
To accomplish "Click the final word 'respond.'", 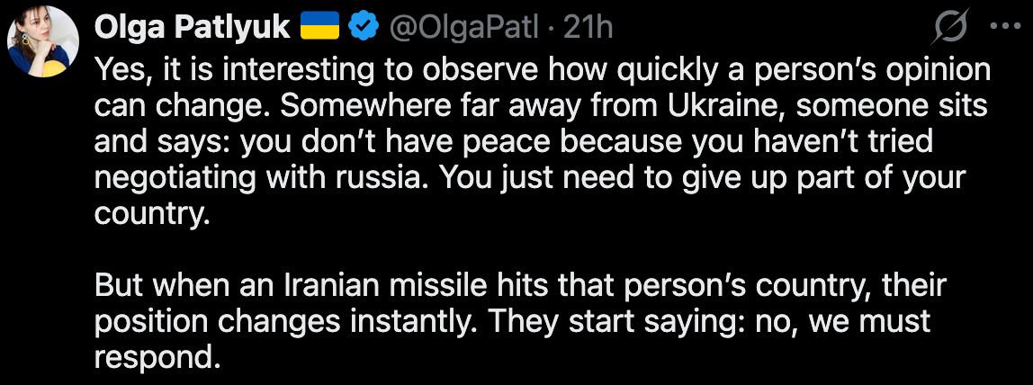I will 157,355.
